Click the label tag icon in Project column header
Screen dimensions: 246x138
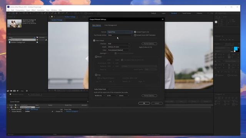37,38
